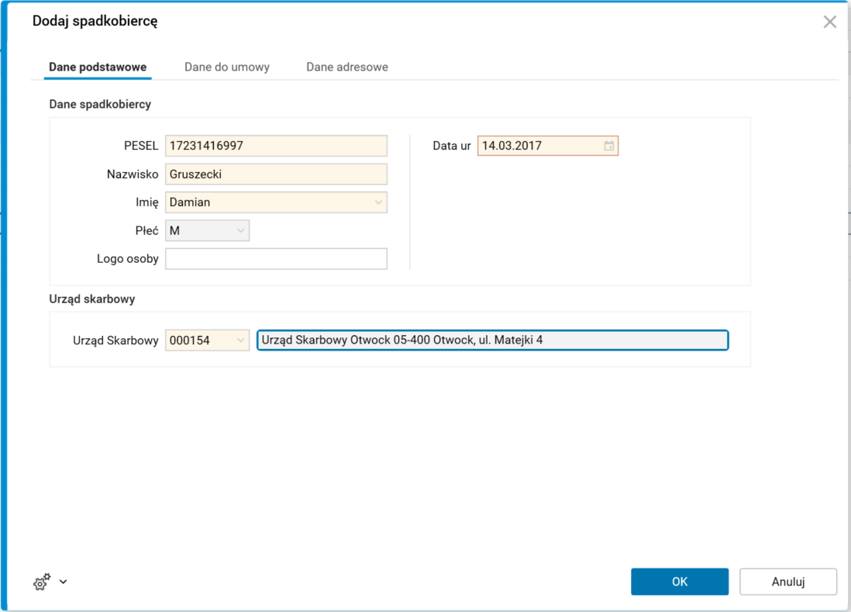Image resolution: width=851 pixels, height=612 pixels.
Task: Click the settings gears icon
Action: click(42, 582)
